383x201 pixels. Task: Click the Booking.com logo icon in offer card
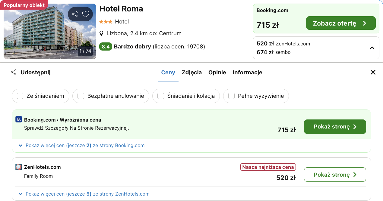point(19,119)
